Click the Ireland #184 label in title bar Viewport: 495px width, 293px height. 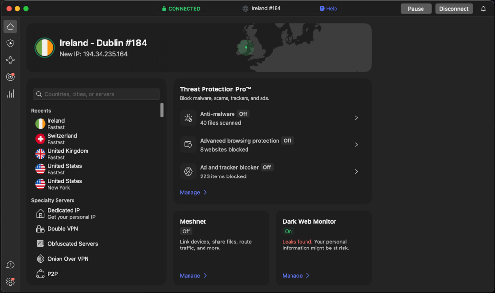pyautogui.click(x=266, y=9)
